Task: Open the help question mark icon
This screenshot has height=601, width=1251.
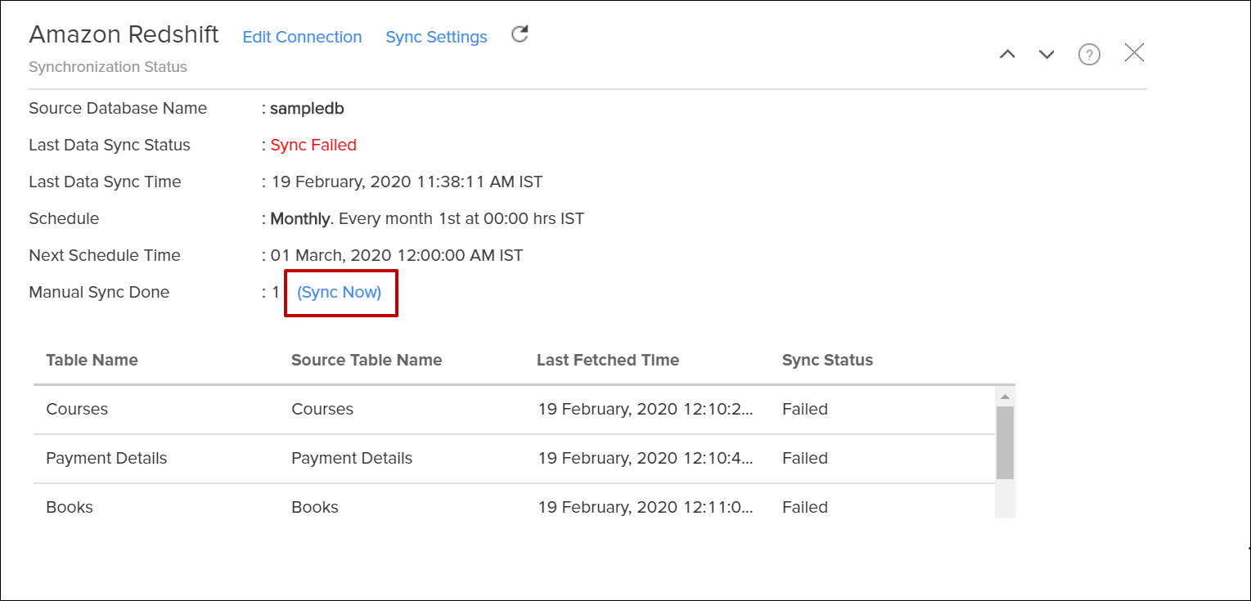Action: pos(1089,55)
